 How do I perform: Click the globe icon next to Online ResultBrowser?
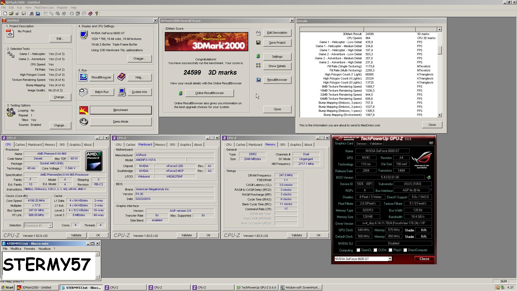180,93
